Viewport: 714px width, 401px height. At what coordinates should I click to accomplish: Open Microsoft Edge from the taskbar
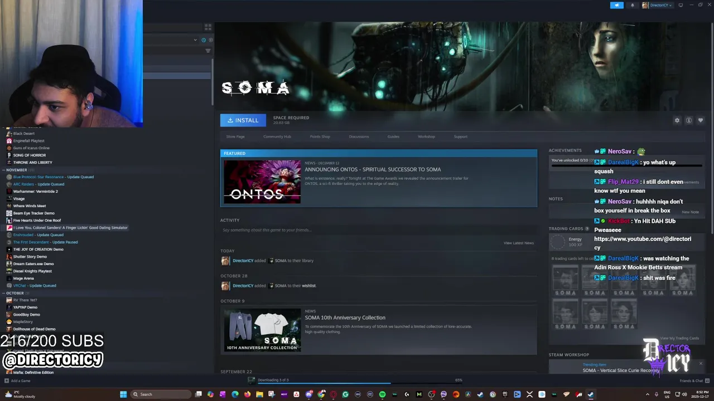[x=235, y=394]
